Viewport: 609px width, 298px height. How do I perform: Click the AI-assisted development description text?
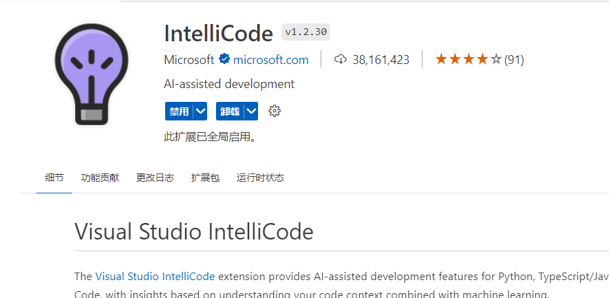(x=229, y=84)
